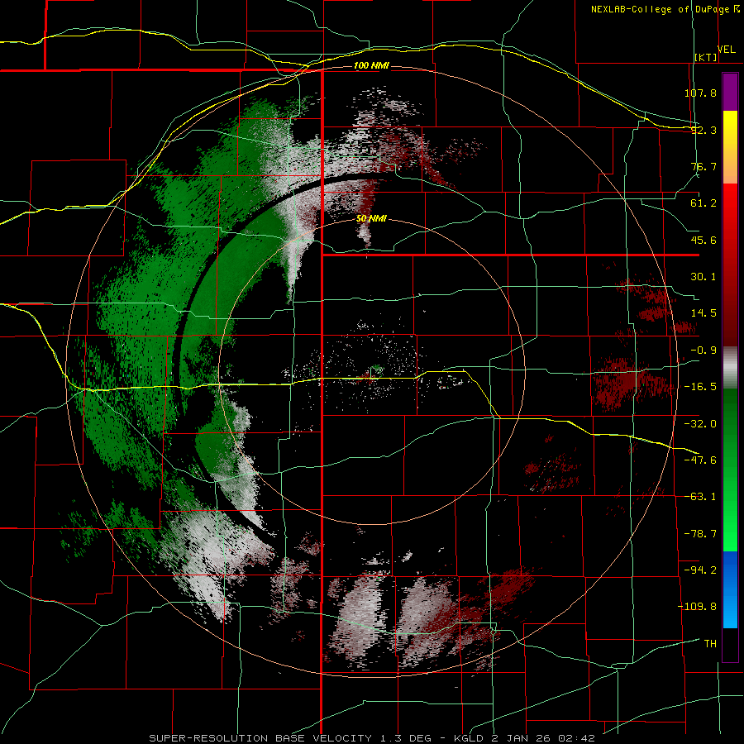Click the TH label at the legend bottom
Screen dimensions: 744x744
pos(710,644)
